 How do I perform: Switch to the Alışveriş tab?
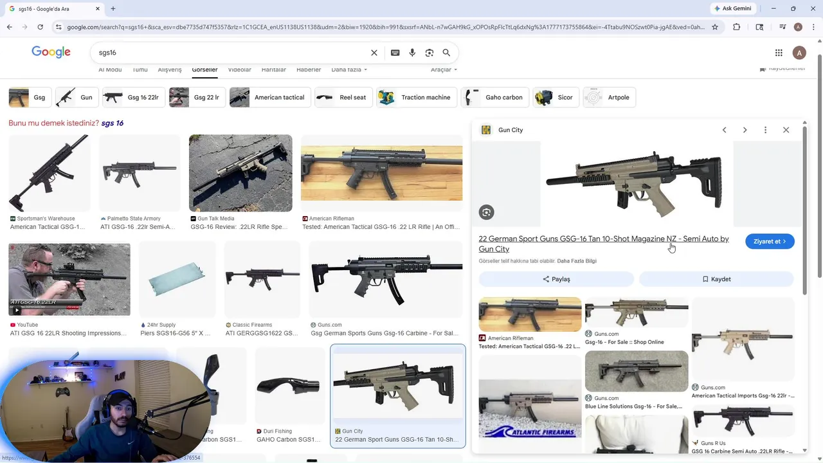click(170, 69)
